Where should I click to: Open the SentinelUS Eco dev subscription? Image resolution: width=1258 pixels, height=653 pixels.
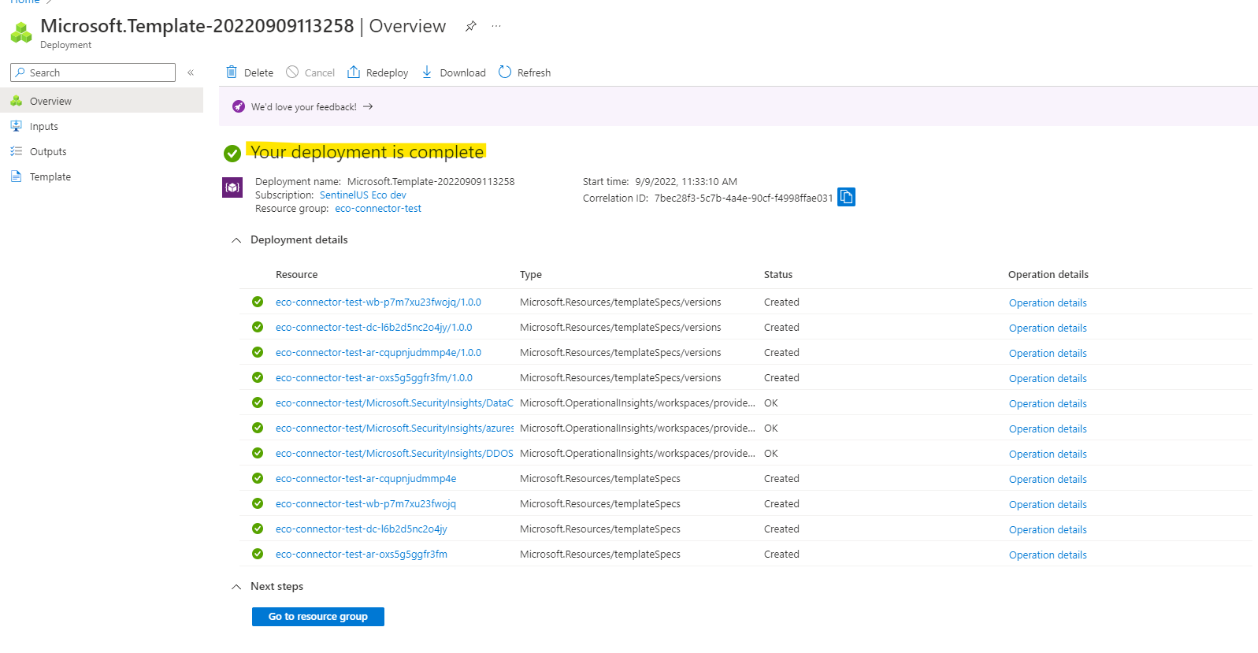(x=363, y=195)
